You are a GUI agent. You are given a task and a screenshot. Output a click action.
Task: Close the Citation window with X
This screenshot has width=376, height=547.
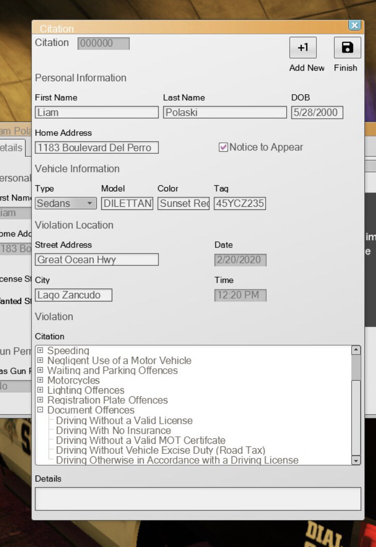point(354,26)
